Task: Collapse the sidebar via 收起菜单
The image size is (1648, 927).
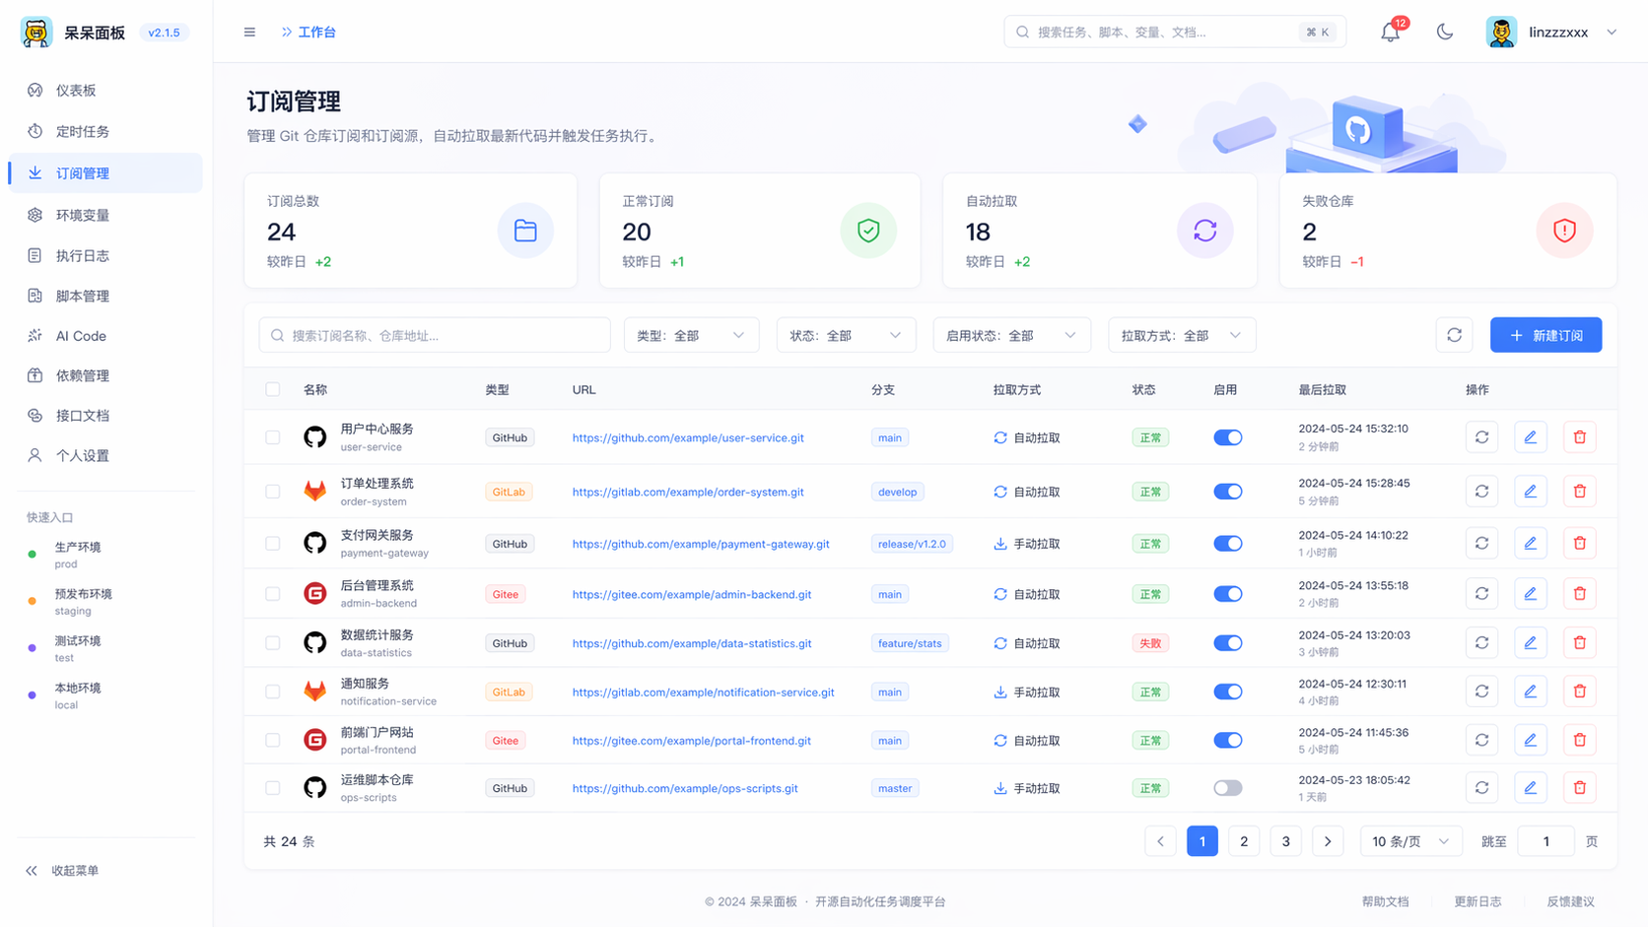Action: 62,871
